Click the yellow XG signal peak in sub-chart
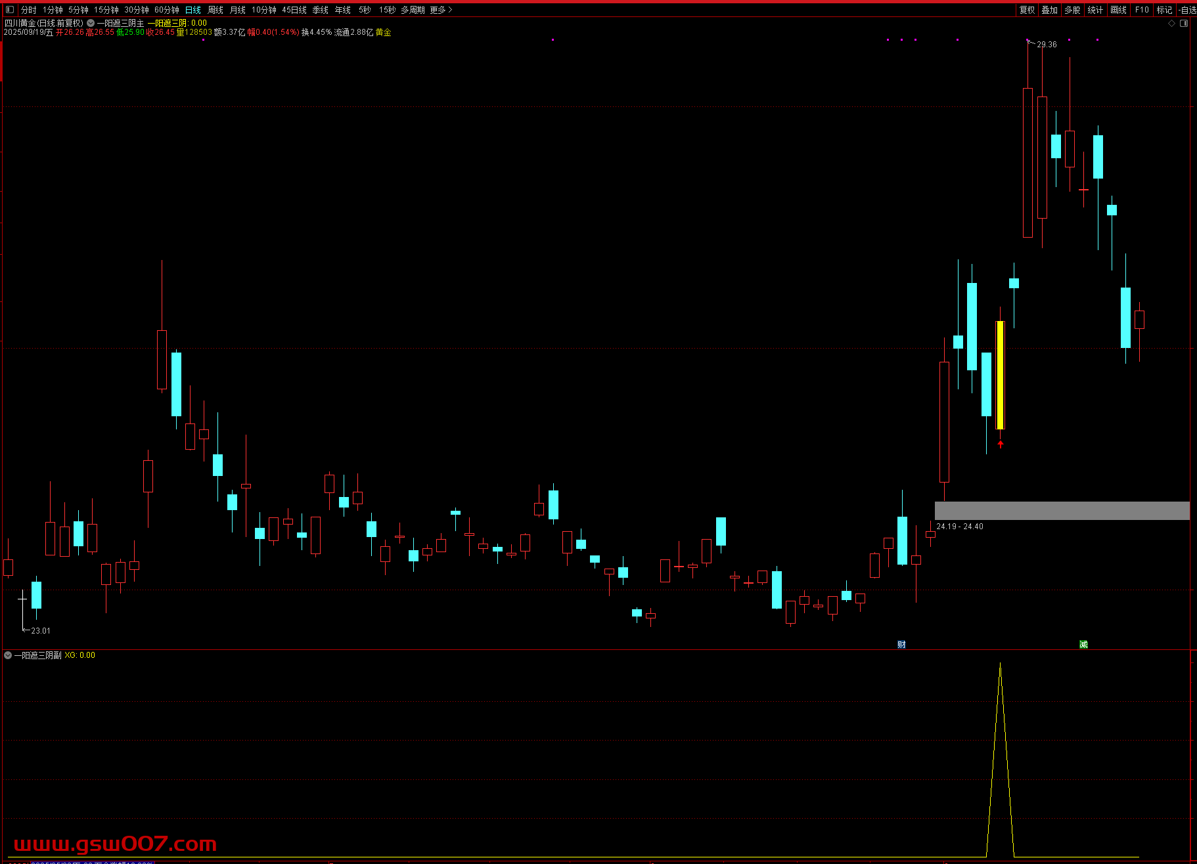 click(x=1000, y=664)
